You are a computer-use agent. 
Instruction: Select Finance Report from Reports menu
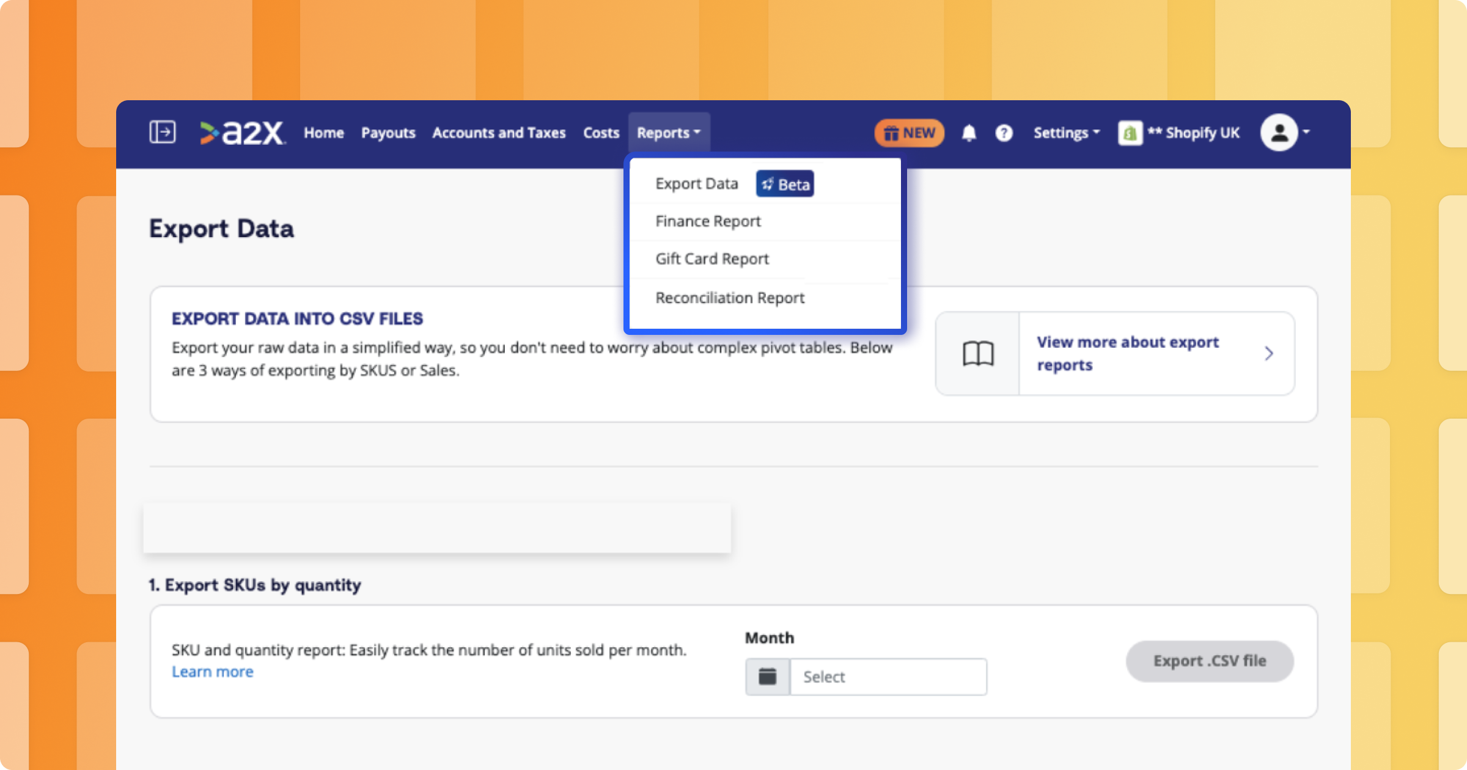point(709,221)
